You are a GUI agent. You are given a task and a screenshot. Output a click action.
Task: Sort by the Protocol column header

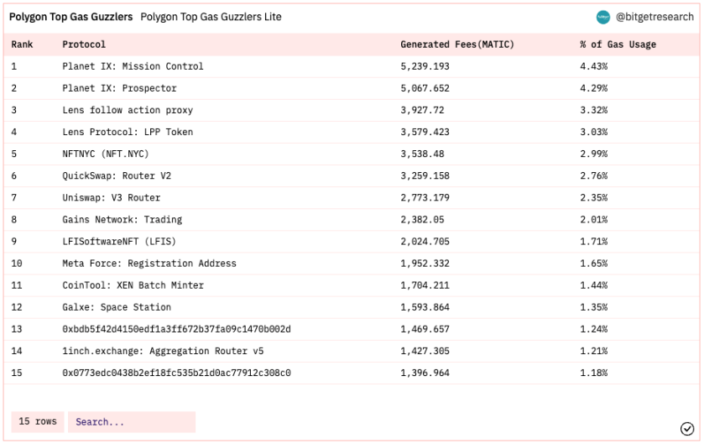tap(84, 44)
